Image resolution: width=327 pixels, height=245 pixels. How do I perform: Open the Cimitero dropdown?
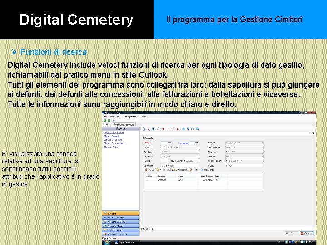click(x=180, y=147)
